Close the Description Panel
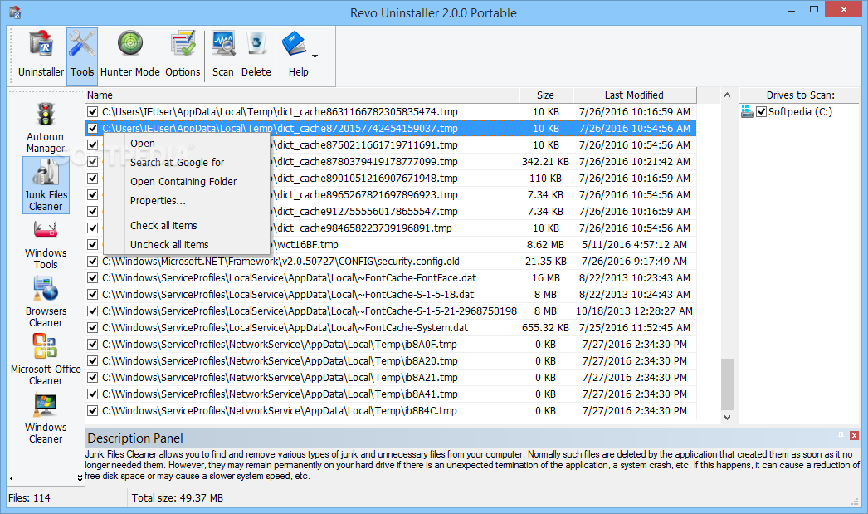The width and height of the screenshot is (868, 514). [854, 436]
